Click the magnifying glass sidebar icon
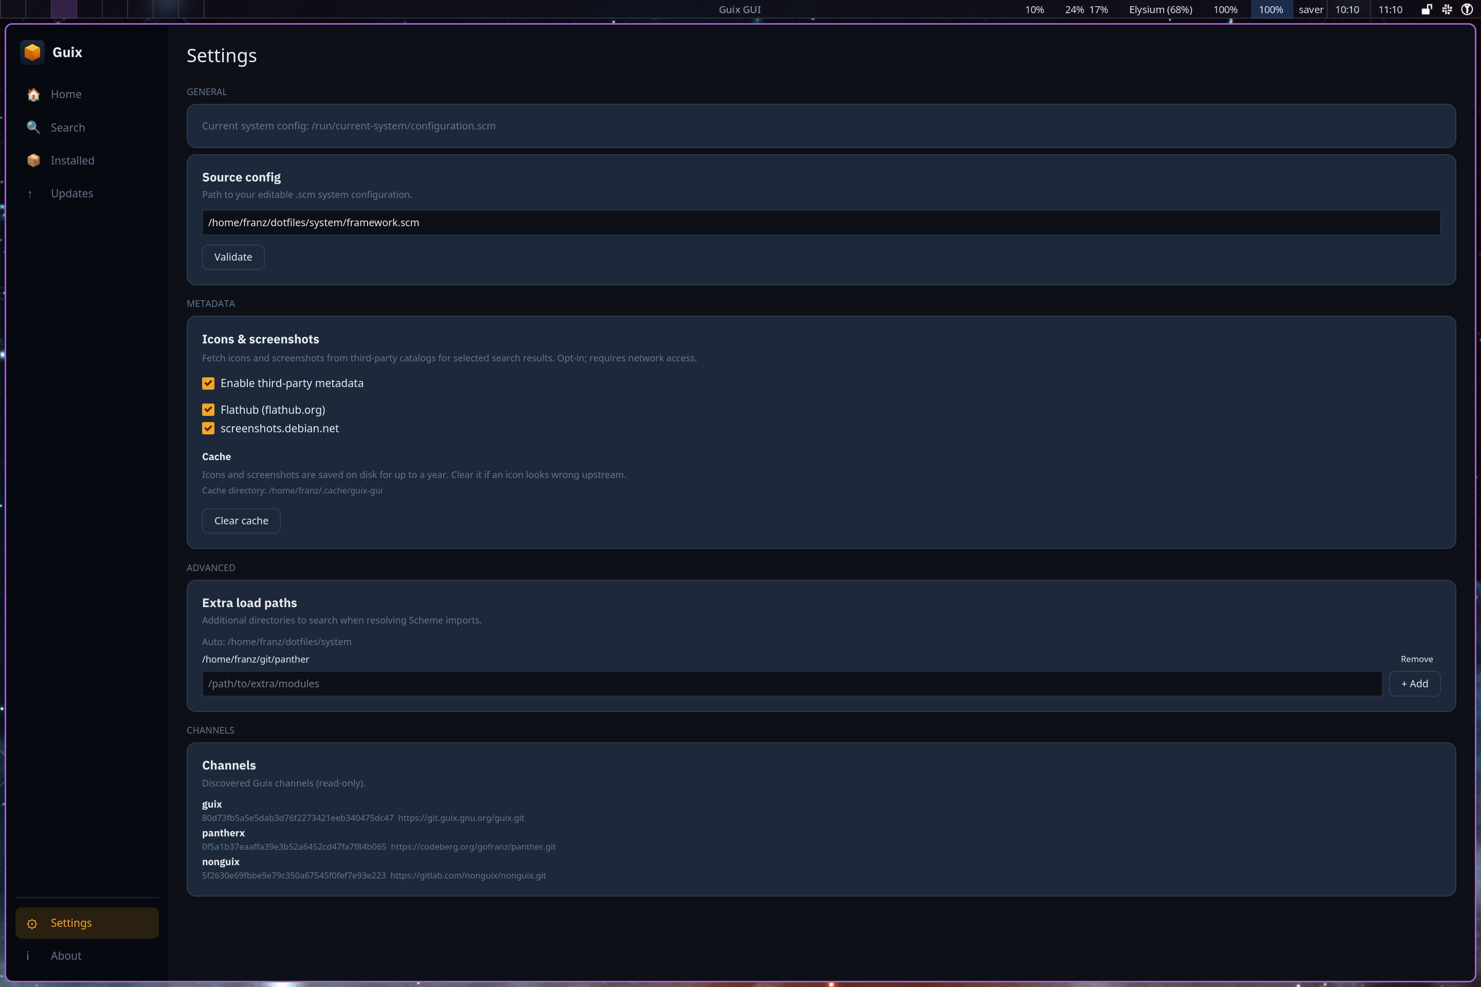Screen dimensions: 1481x987 (x=33, y=128)
